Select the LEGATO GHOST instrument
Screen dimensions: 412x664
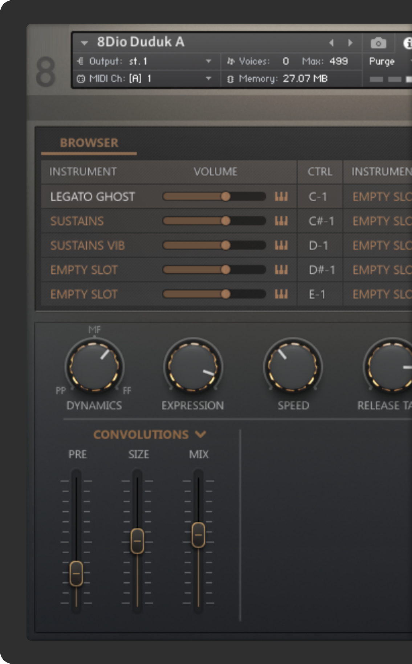(93, 197)
